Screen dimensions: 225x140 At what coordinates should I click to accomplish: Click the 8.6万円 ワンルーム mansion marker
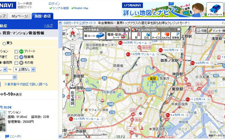point(120,43)
